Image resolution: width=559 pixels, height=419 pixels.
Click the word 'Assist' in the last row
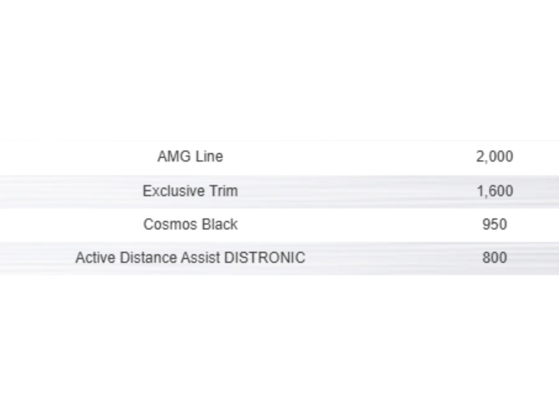200,258
